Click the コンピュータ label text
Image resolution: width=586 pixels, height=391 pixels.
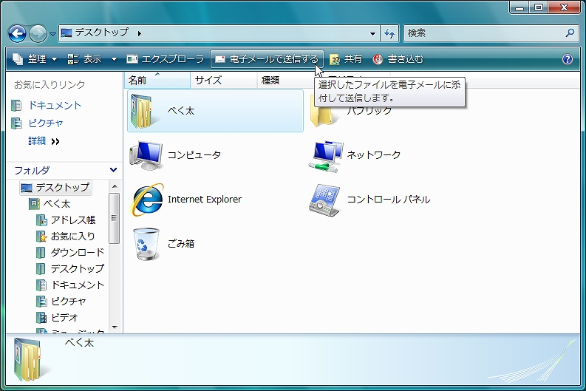(194, 154)
